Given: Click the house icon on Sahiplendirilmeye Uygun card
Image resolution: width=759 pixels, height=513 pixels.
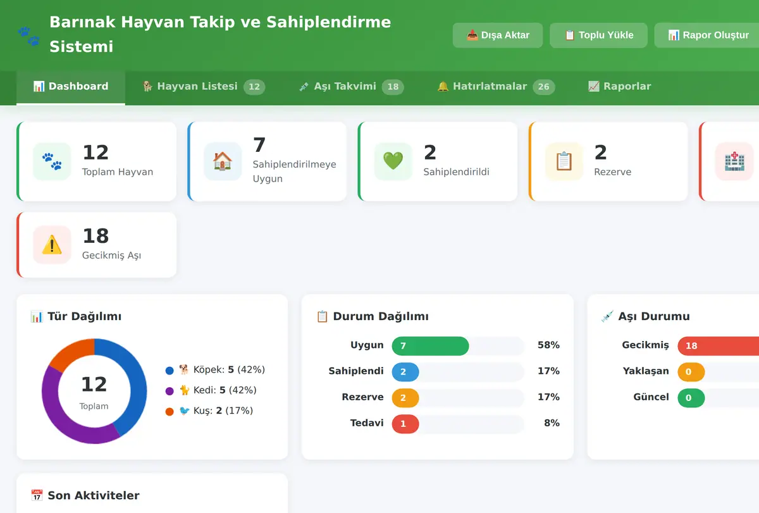Looking at the screenshot, I should pyautogui.click(x=223, y=161).
